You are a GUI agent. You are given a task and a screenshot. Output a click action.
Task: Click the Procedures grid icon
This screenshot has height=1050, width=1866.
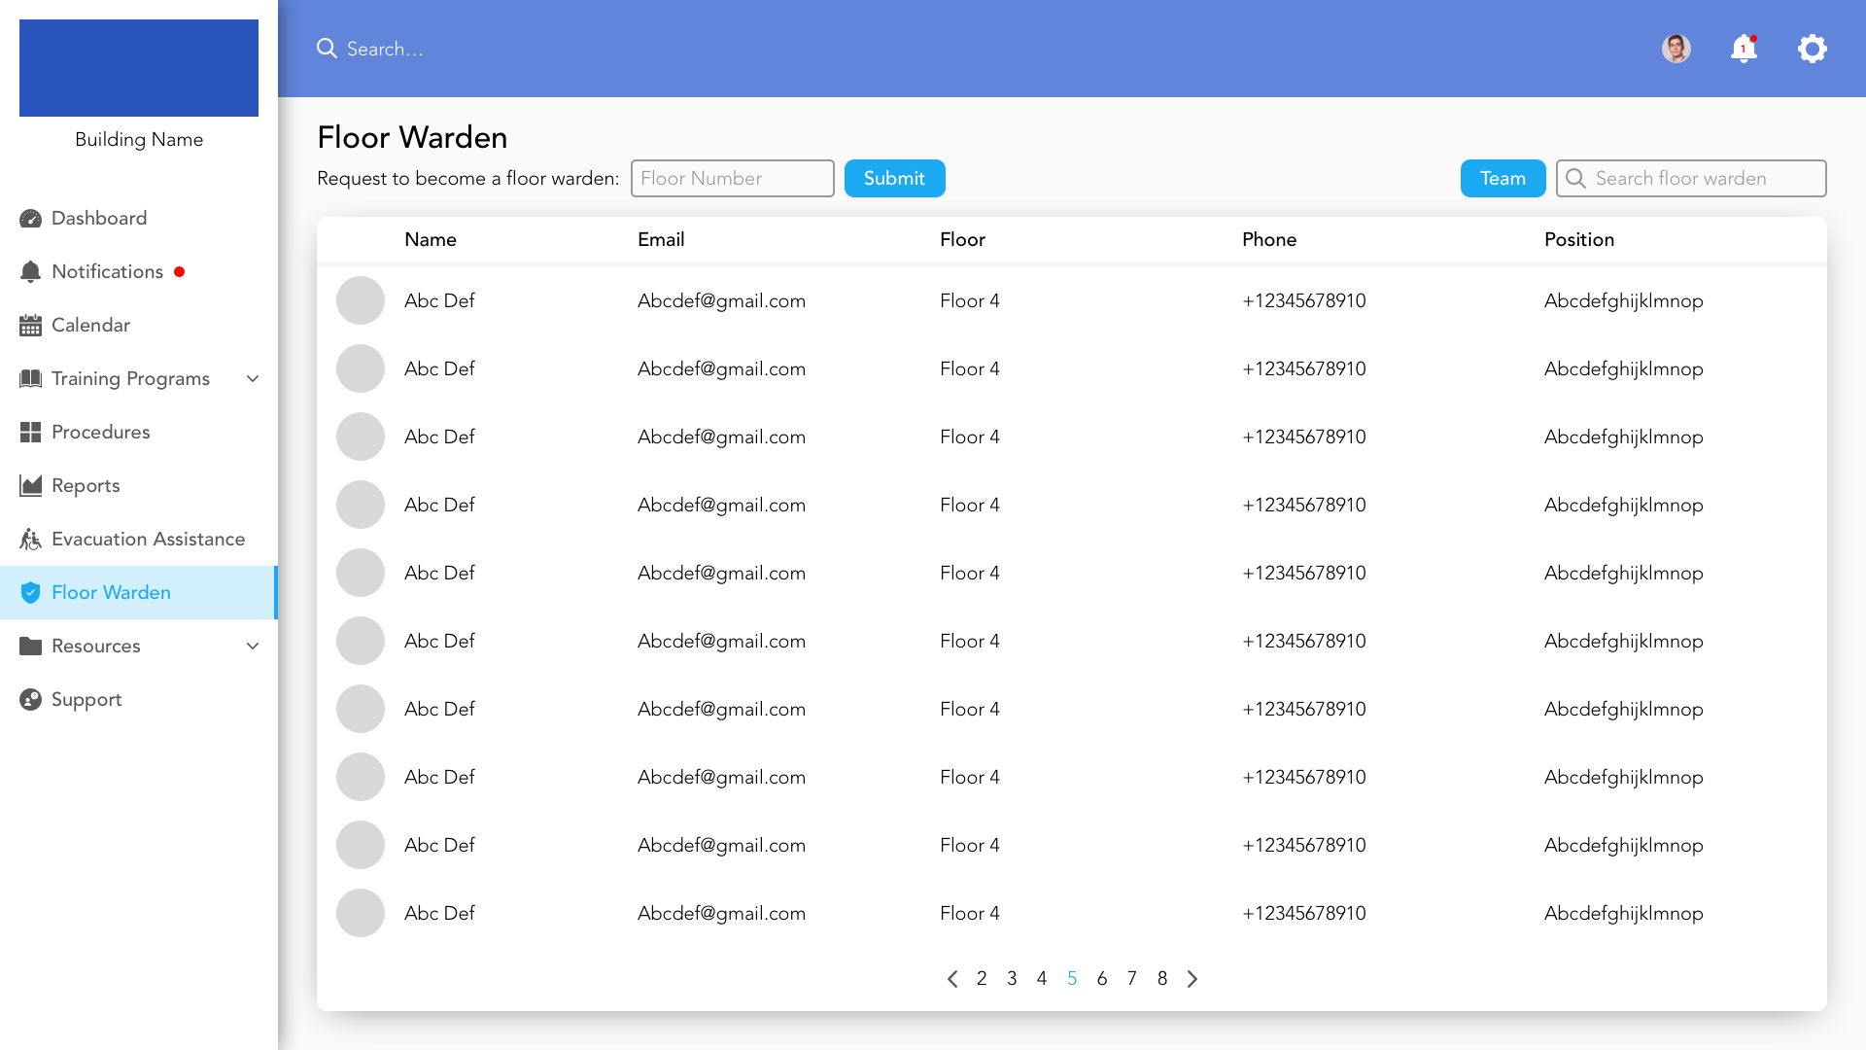click(x=30, y=433)
